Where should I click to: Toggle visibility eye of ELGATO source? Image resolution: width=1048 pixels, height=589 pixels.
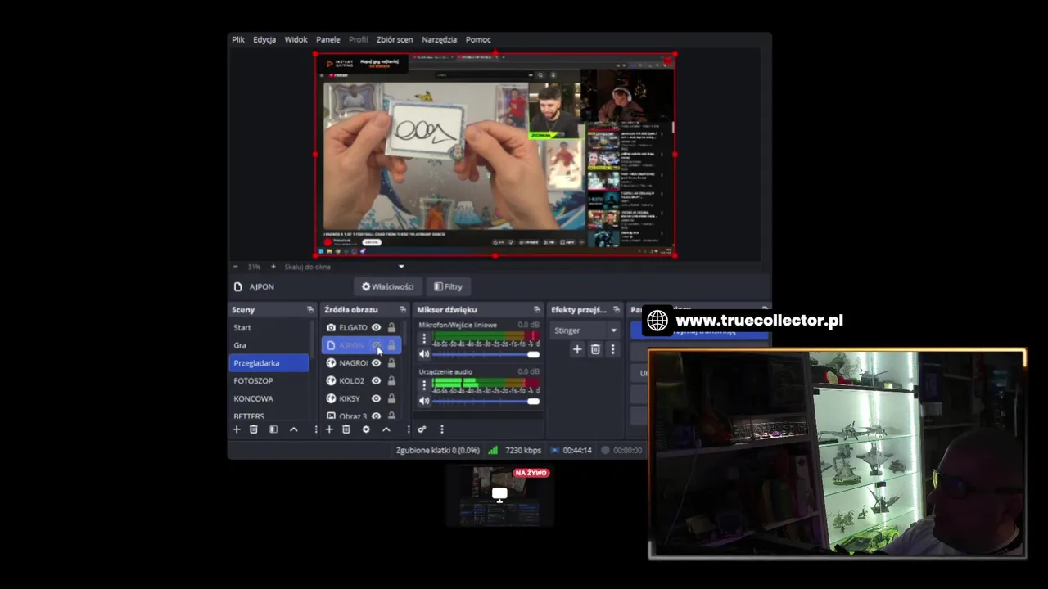tap(376, 327)
